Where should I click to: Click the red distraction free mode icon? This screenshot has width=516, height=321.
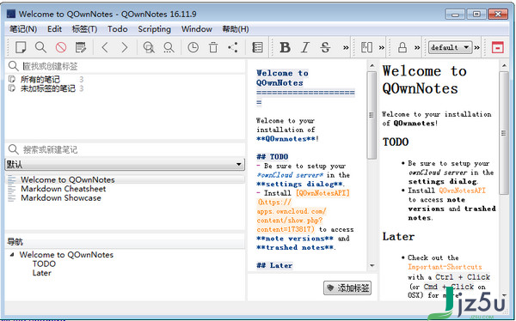click(x=498, y=48)
